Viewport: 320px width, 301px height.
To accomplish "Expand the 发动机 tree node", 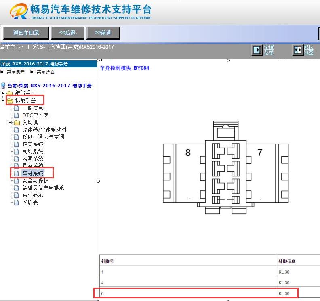I will pyautogui.click(x=10, y=123).
